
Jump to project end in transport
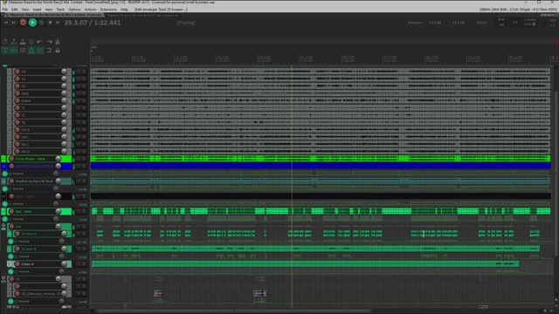tap(14, 23)
